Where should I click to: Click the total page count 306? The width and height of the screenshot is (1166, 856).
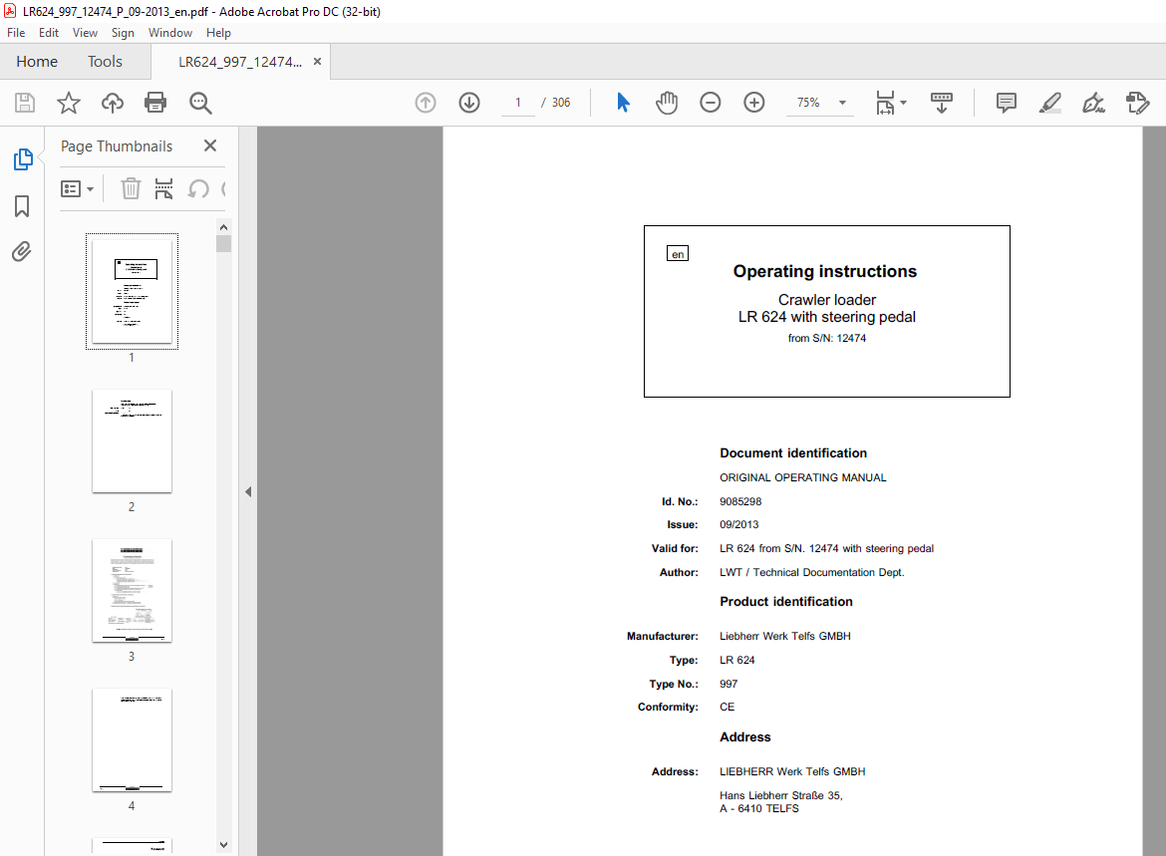tap(561, 103)
